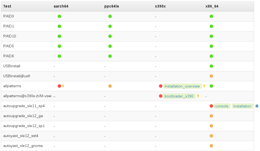The width and height of the screenshot is (260, 151).
Task: Click the ppc64le column header
Action: [x=112, y=6]
